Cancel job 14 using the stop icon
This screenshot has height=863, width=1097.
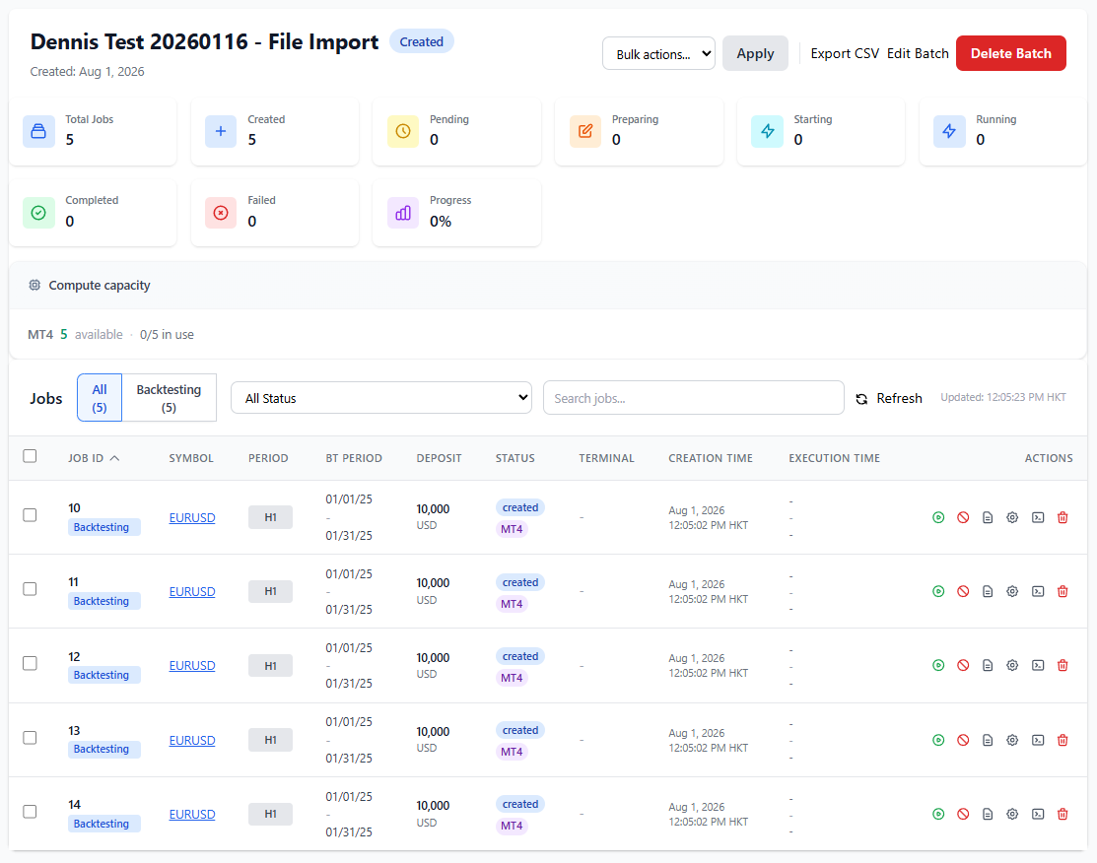pos(963,814)
